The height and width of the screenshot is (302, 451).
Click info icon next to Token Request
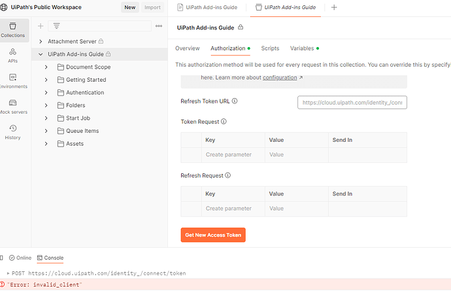[224, 122]
